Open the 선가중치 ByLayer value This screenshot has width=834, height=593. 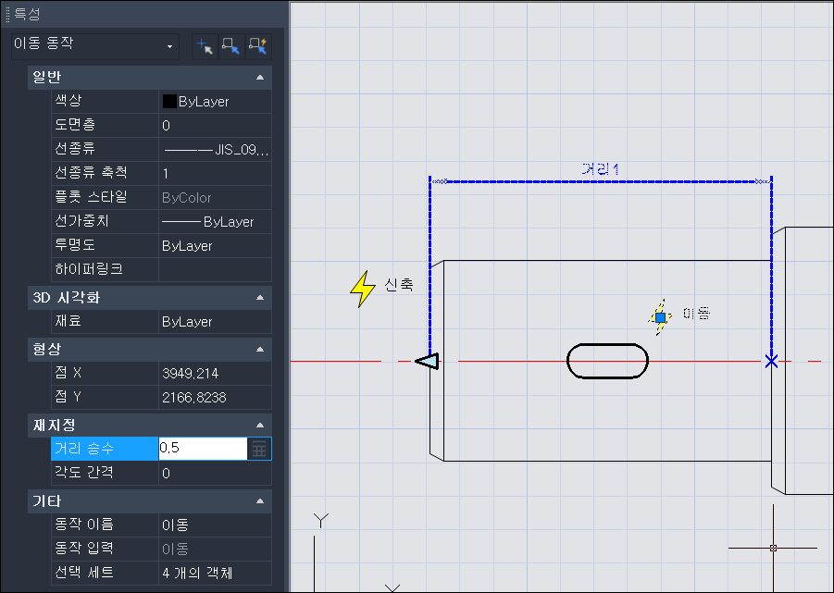[215, 222]
